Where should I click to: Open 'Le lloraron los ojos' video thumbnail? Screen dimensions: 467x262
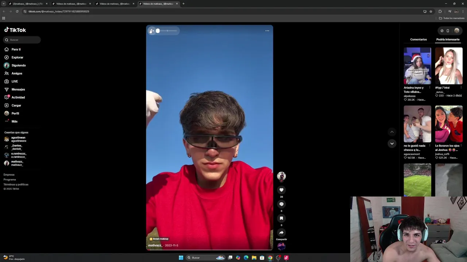(x=449, y=124)
